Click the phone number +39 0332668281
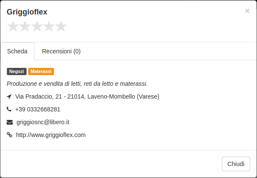Viewport: 257px width, 178px height. [38, 109]
